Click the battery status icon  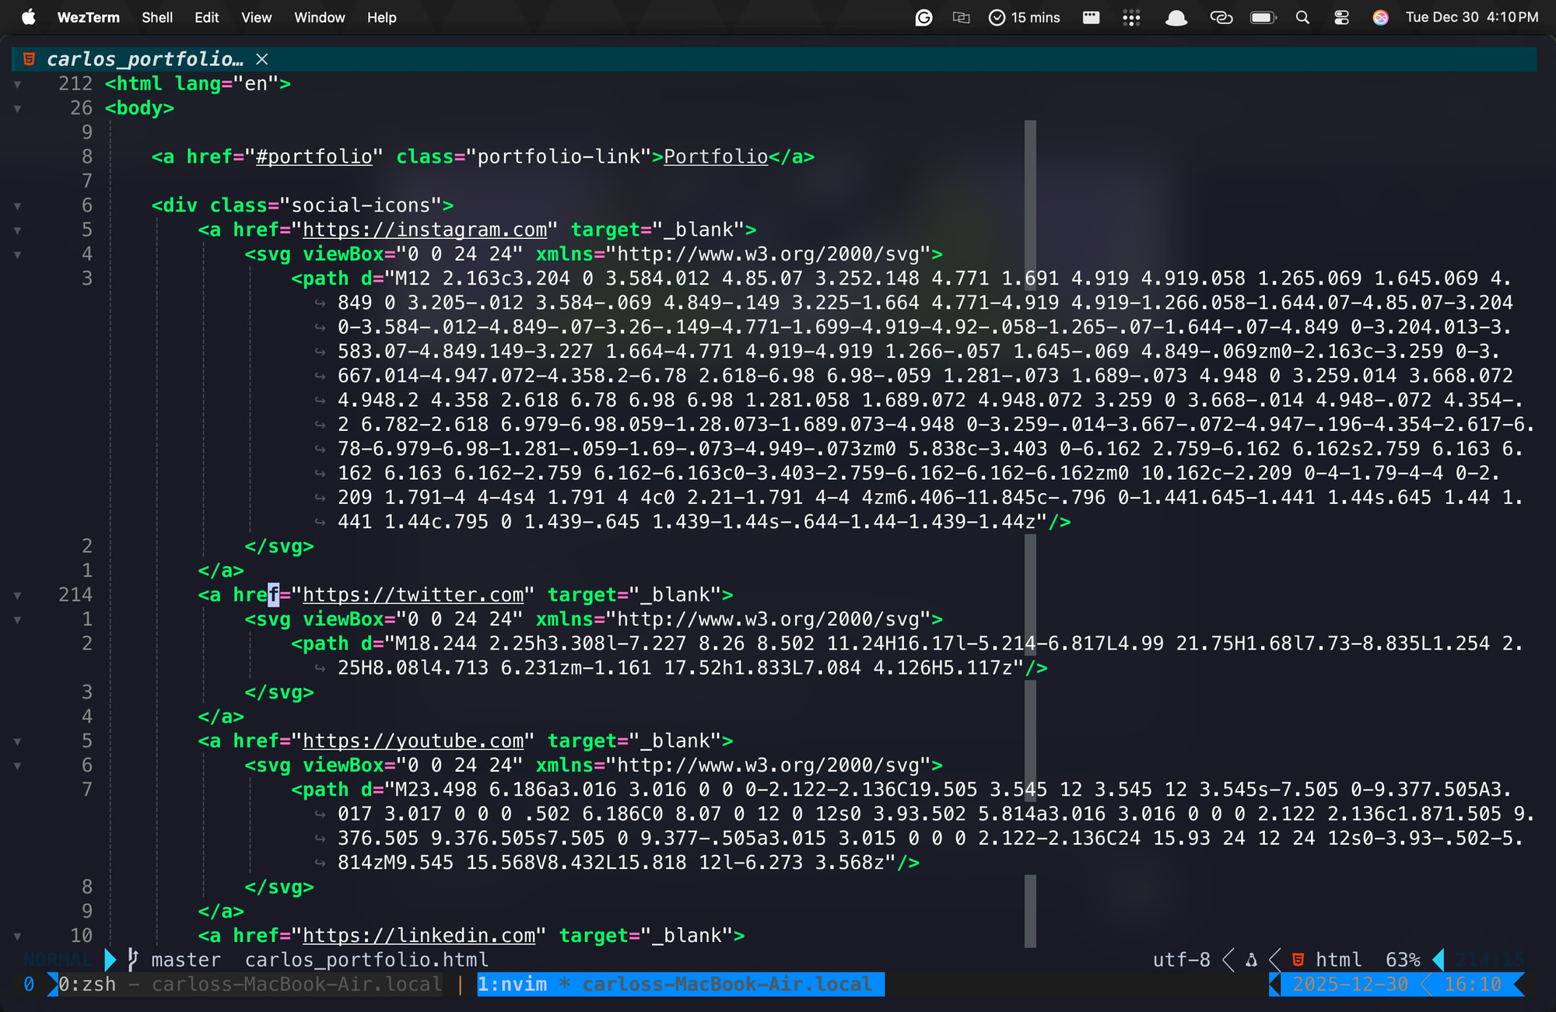click(1263, 17)
